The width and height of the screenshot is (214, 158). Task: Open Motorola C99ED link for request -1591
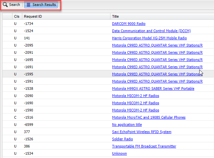pos(157,81)
